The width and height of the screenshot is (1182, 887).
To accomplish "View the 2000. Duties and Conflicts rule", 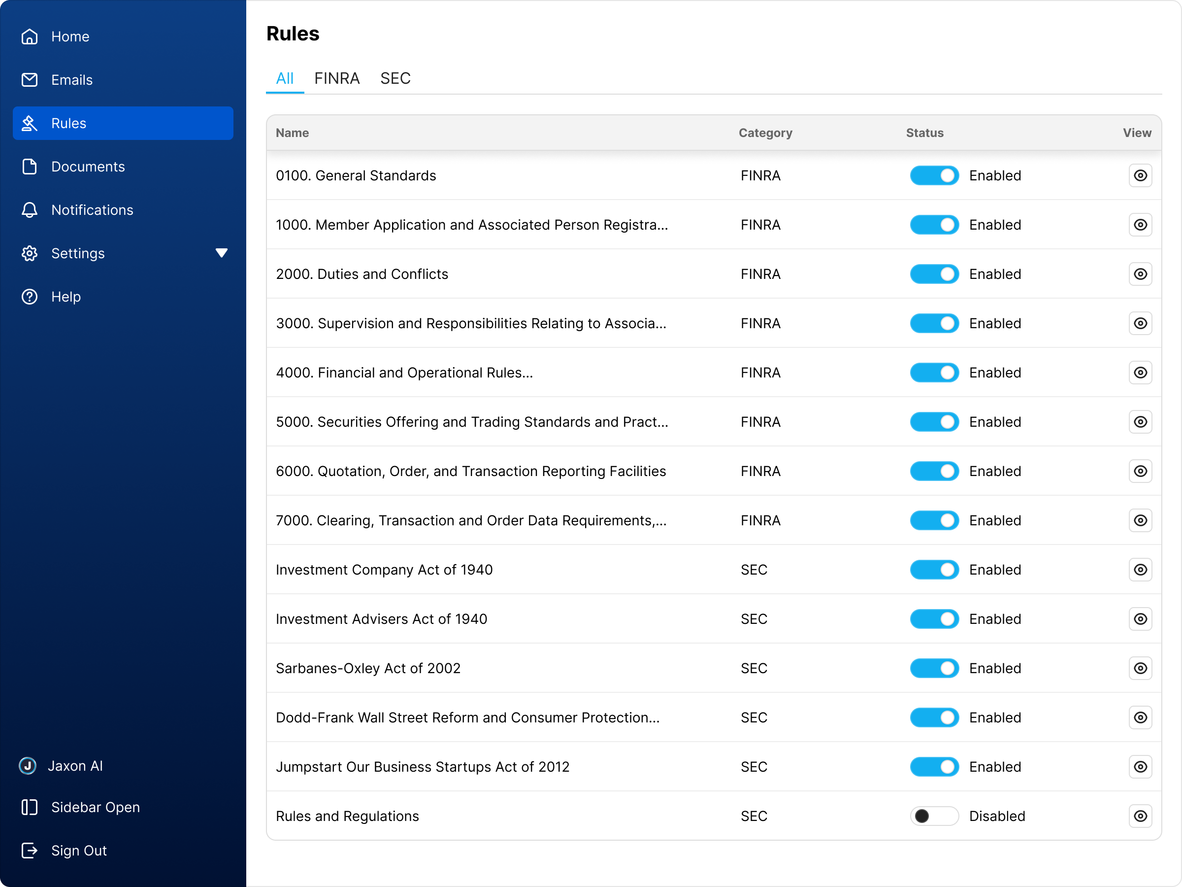I will click(x=1140, y=274).
